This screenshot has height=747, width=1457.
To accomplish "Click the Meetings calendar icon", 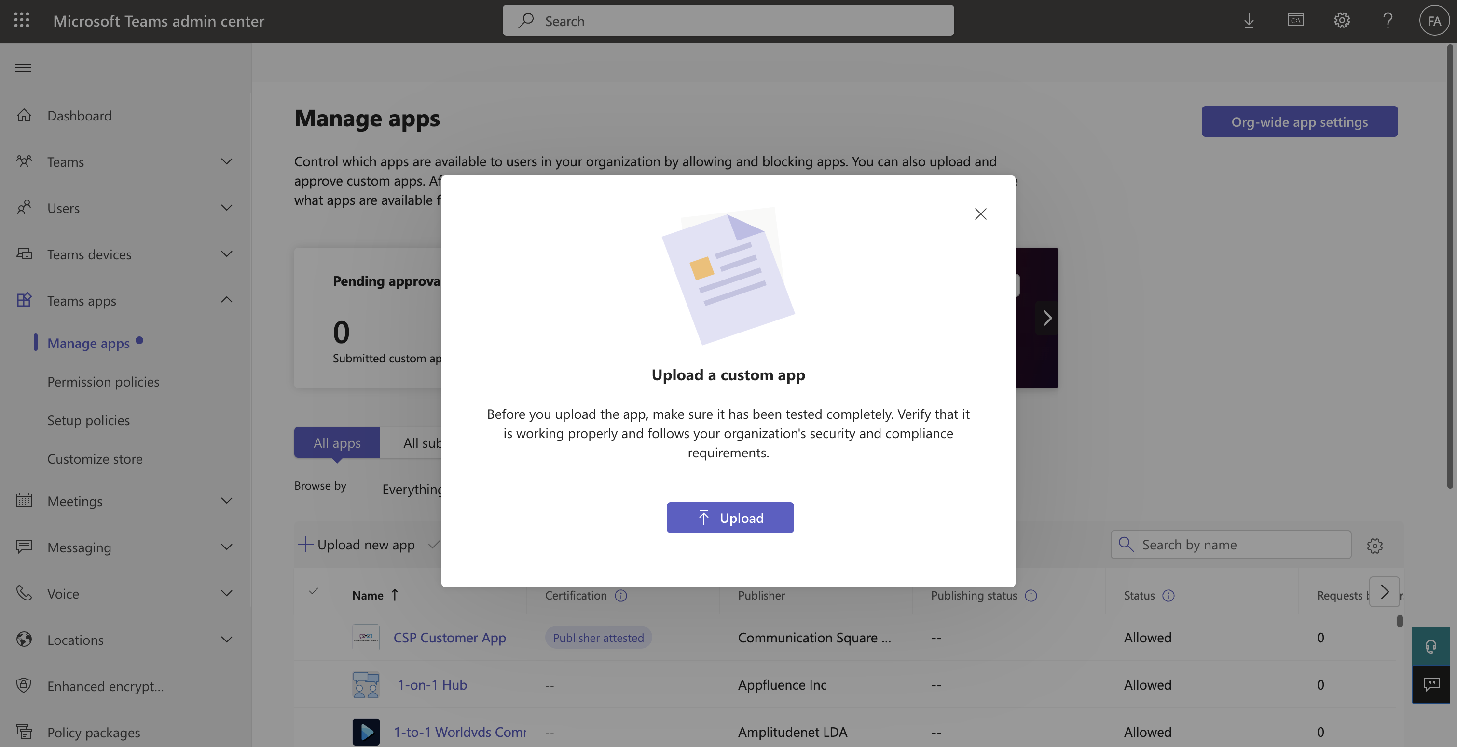I will pyautogui.click(x=24, y=501).
